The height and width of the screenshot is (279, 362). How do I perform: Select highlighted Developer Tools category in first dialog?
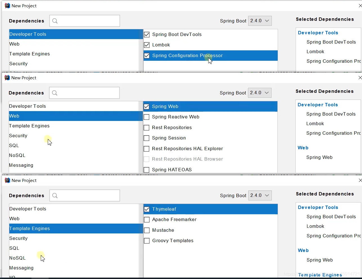tap(76, 34)
